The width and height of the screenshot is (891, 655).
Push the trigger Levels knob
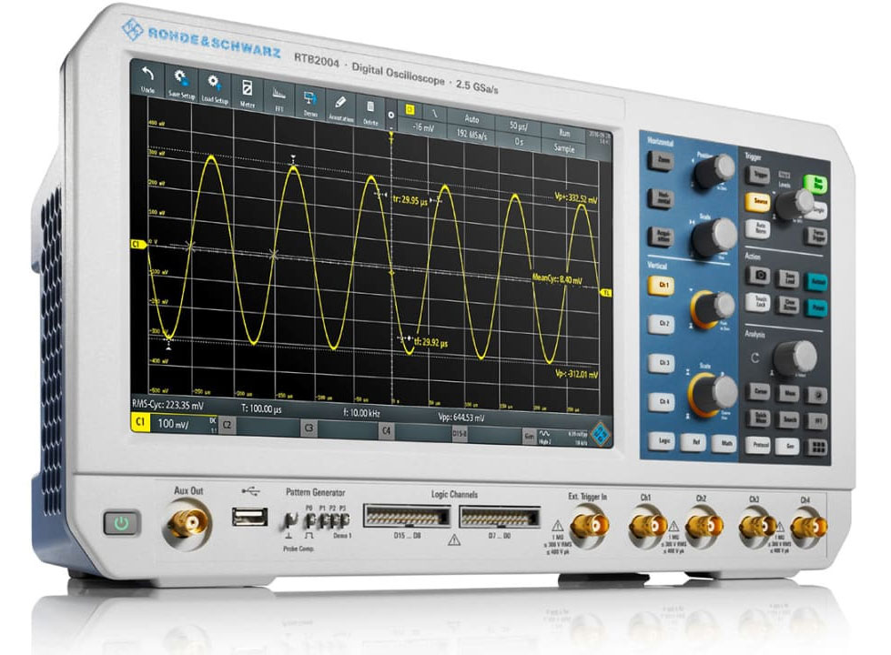(795, 205)
